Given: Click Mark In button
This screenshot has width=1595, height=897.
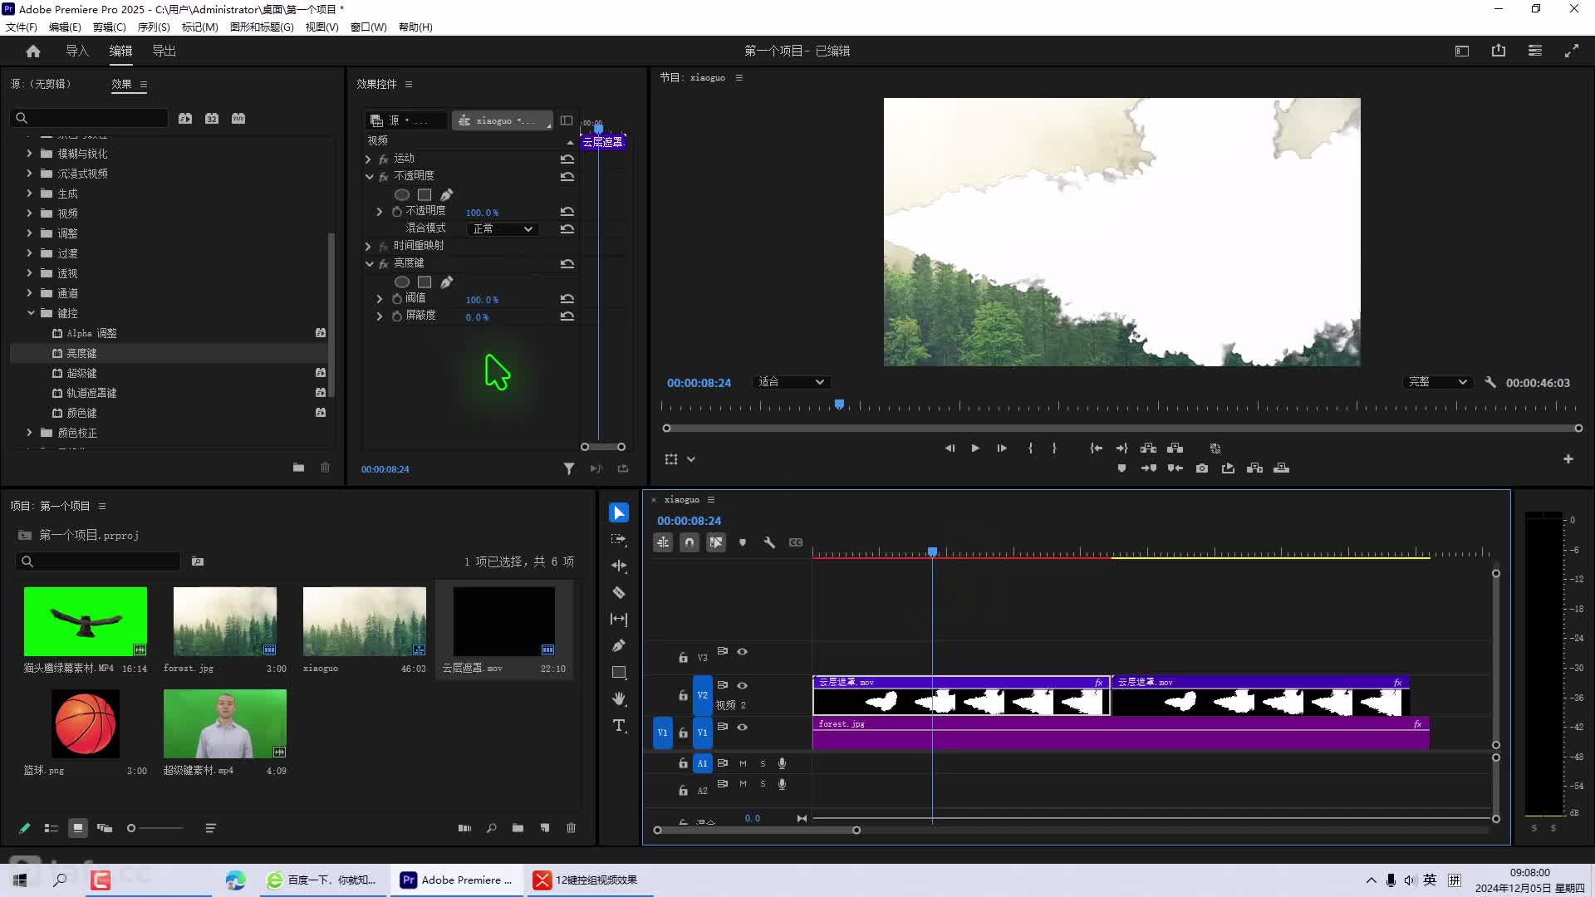Looking at the screenshot, I should [1030, 448].
